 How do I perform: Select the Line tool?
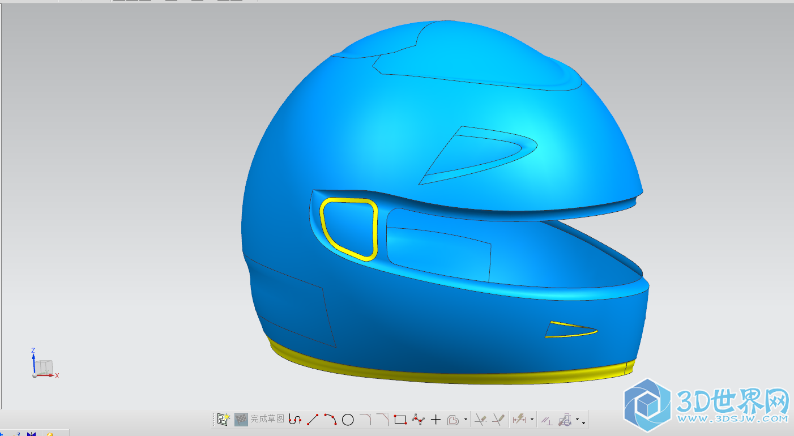click(313, 420)
